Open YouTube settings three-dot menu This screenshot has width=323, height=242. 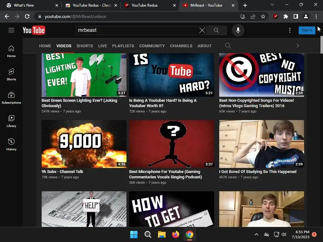point(290,30)
